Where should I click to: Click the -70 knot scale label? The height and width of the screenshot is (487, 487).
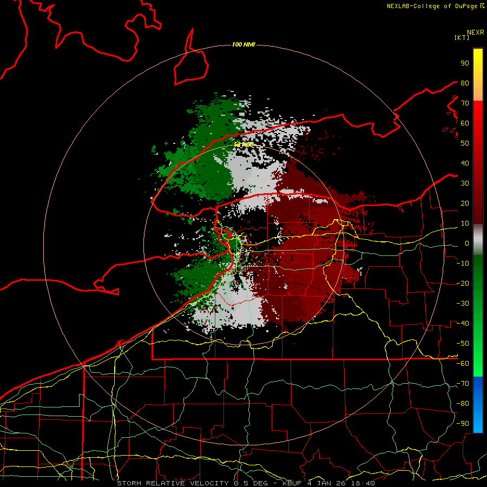[x=463, y=384]
